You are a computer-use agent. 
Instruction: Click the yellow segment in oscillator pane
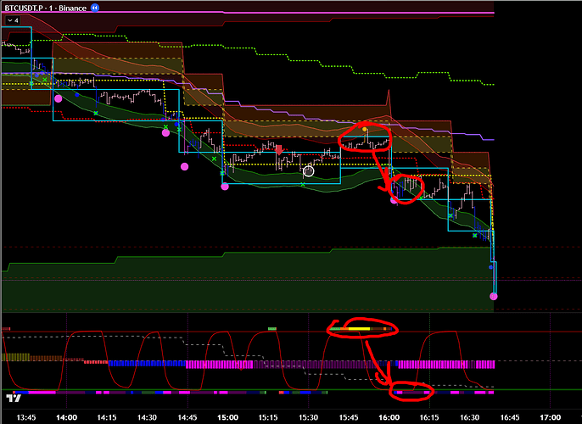point(358,327)
